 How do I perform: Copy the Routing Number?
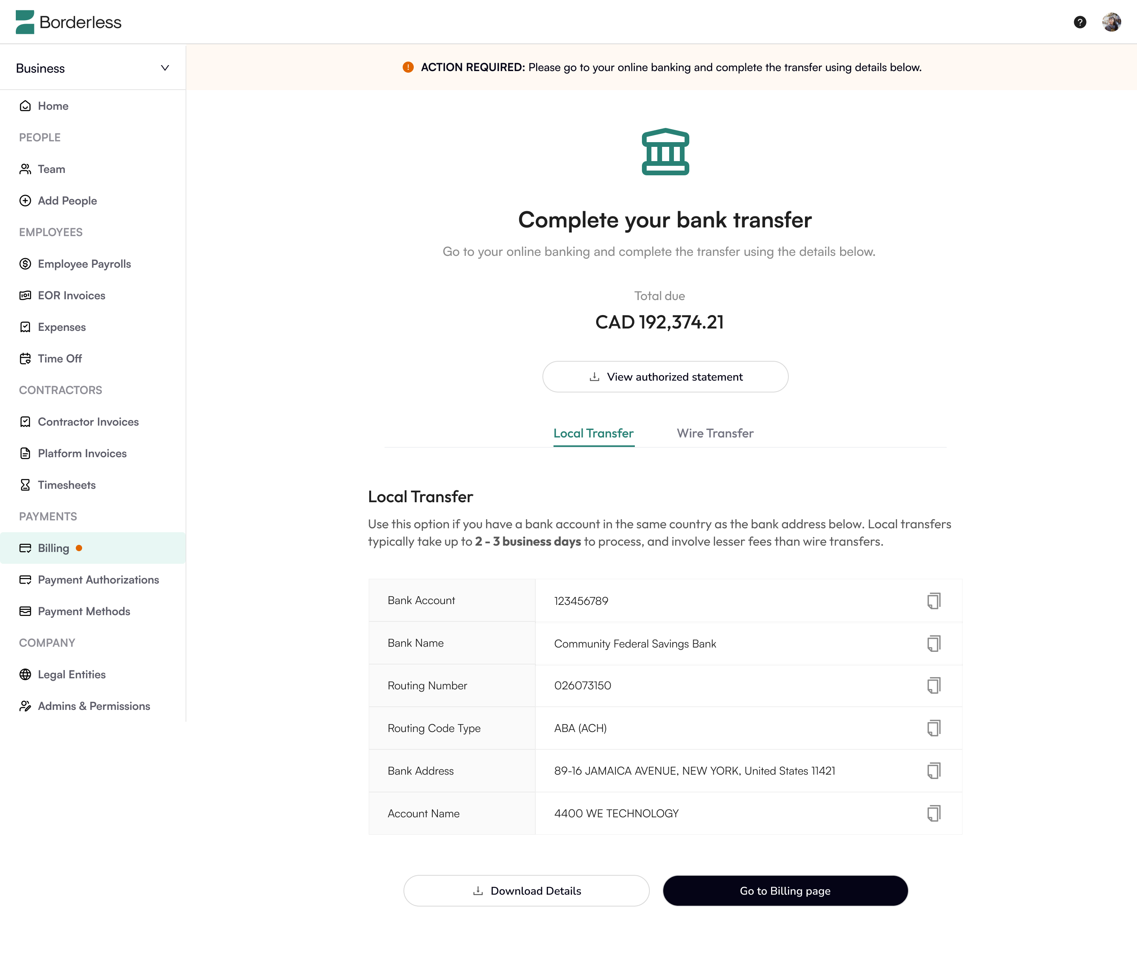(x=934, y=685)
